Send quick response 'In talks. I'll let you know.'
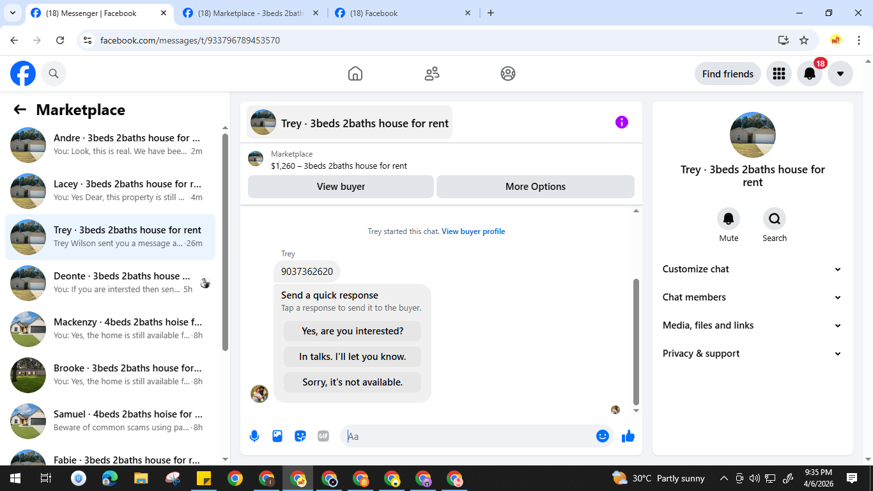This screenshot has width=873, height=491. (x=352, y=357)
